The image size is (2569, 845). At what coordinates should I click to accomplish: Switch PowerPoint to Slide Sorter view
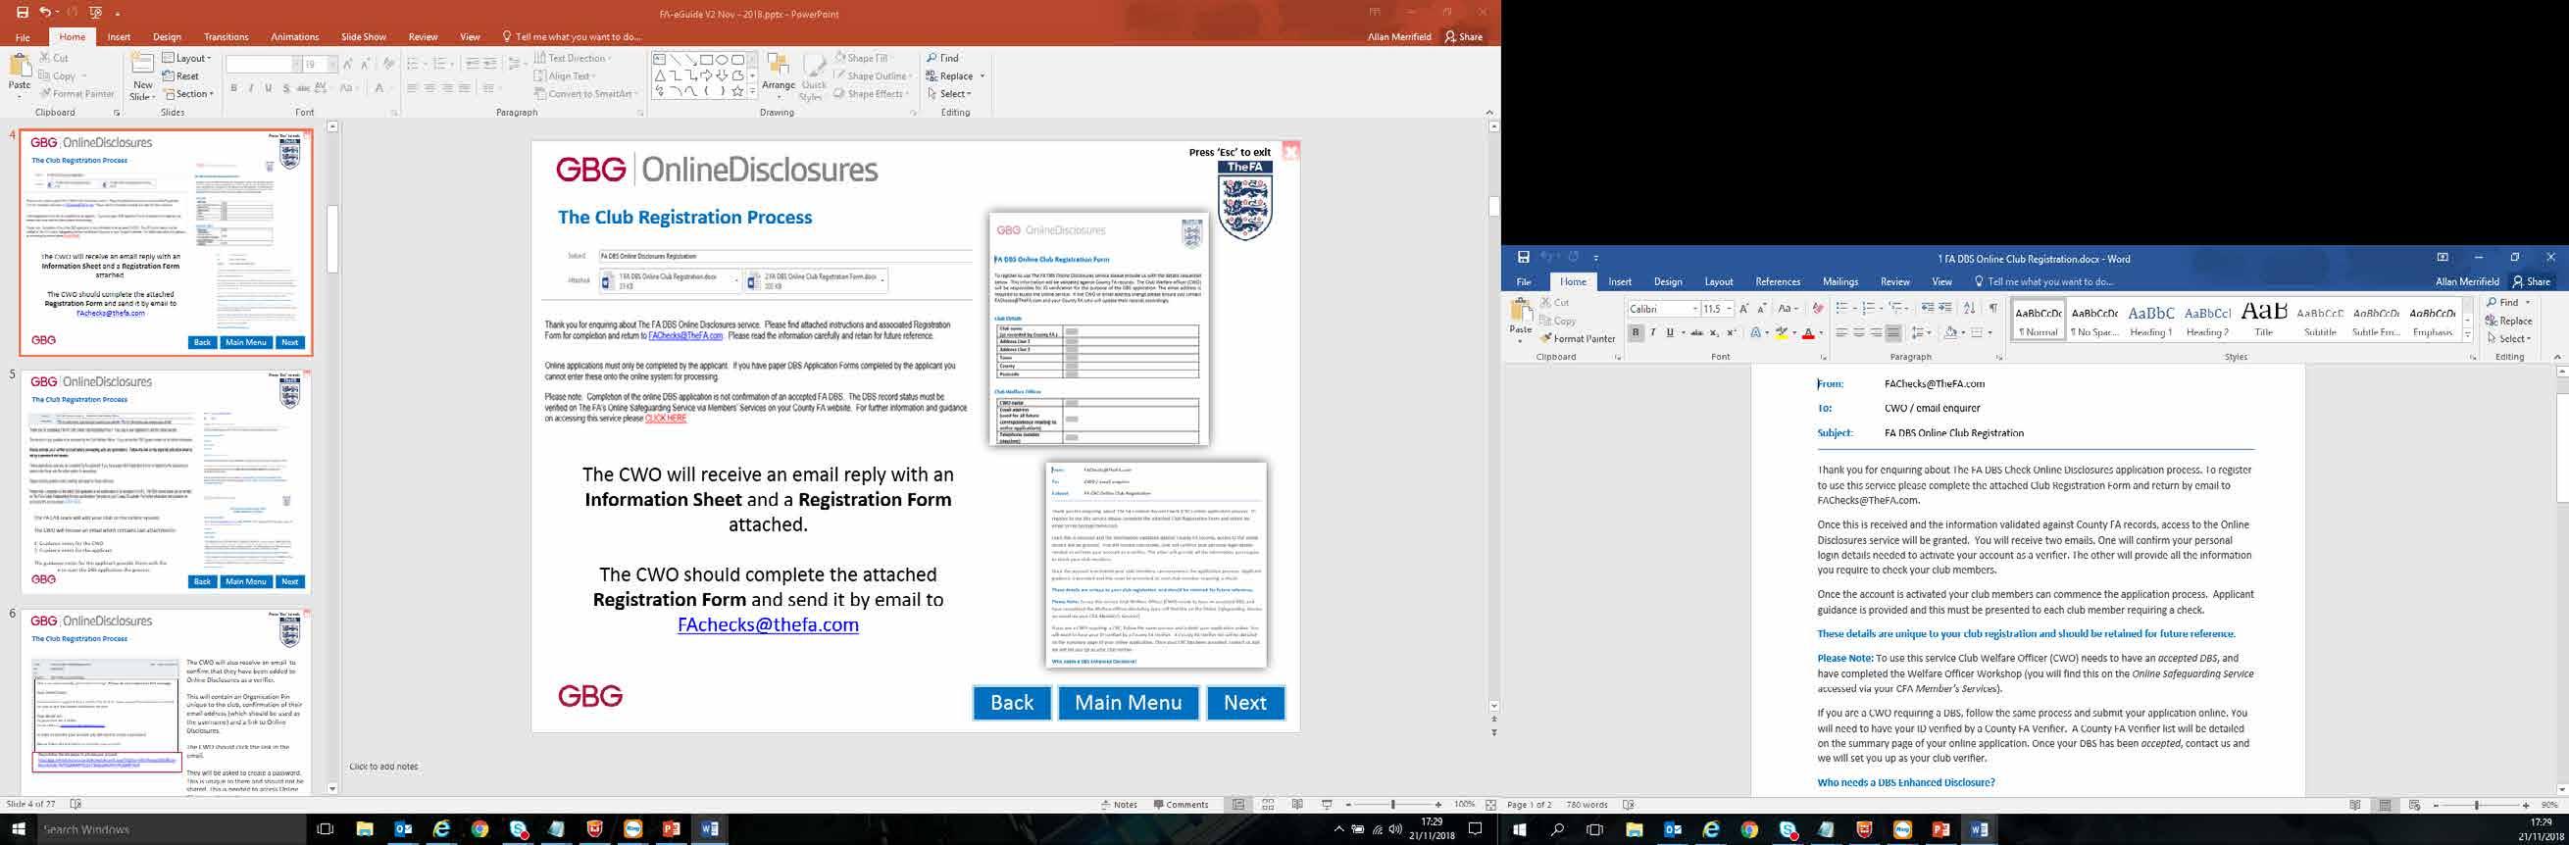(x=1268, y=804)
